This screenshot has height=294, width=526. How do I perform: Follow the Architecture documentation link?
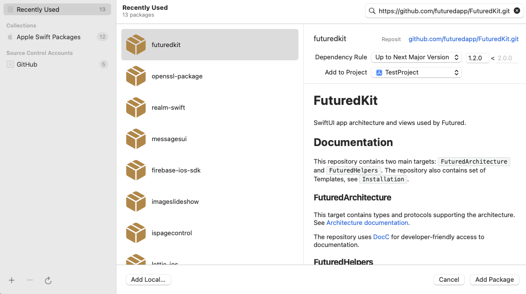point(367,222)
